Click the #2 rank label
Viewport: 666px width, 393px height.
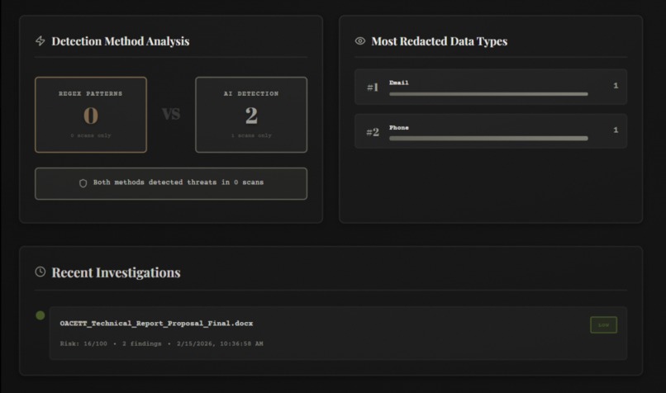[x=373, y=132]
